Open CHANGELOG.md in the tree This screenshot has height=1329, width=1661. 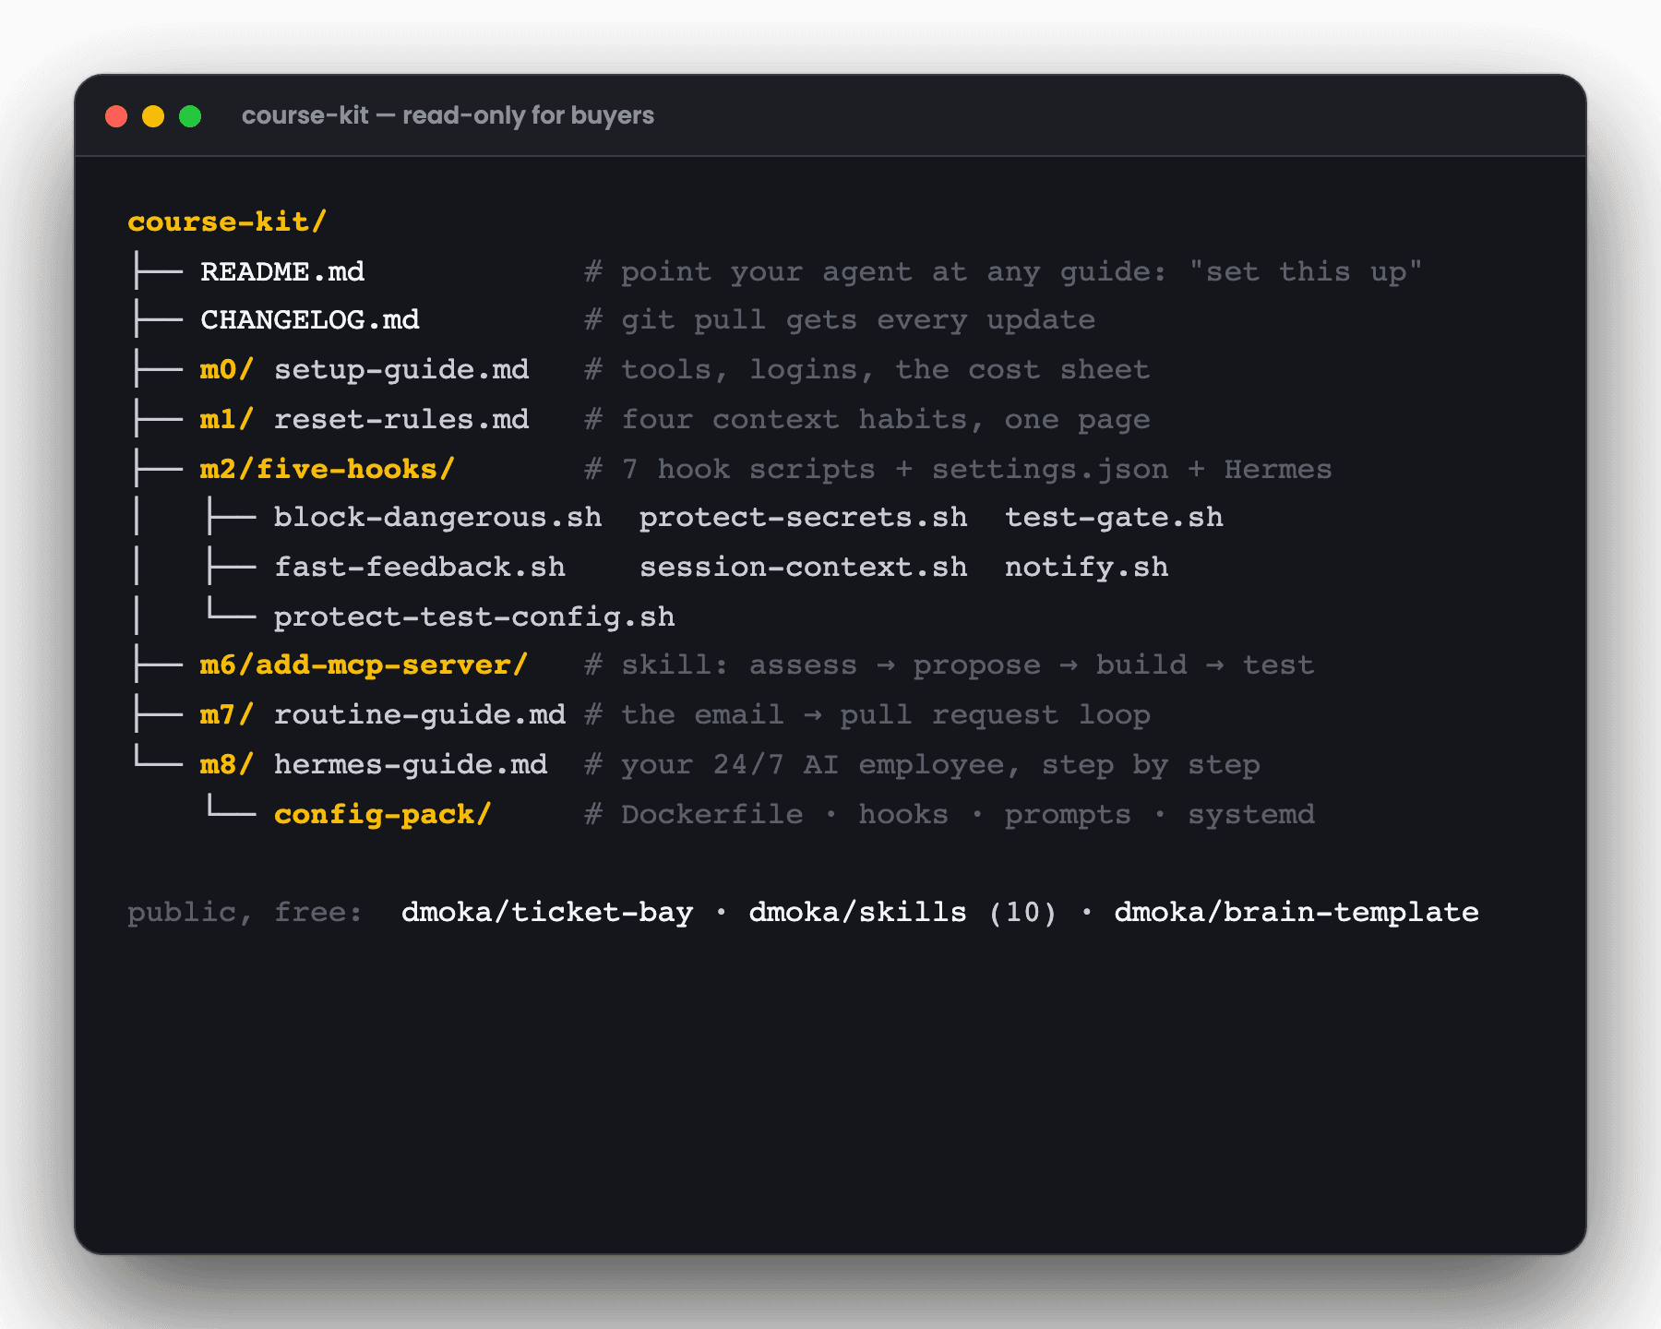[310, 319]
